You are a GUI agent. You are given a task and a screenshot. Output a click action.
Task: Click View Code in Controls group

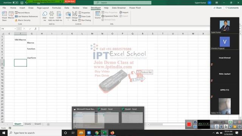pos(85,16)
